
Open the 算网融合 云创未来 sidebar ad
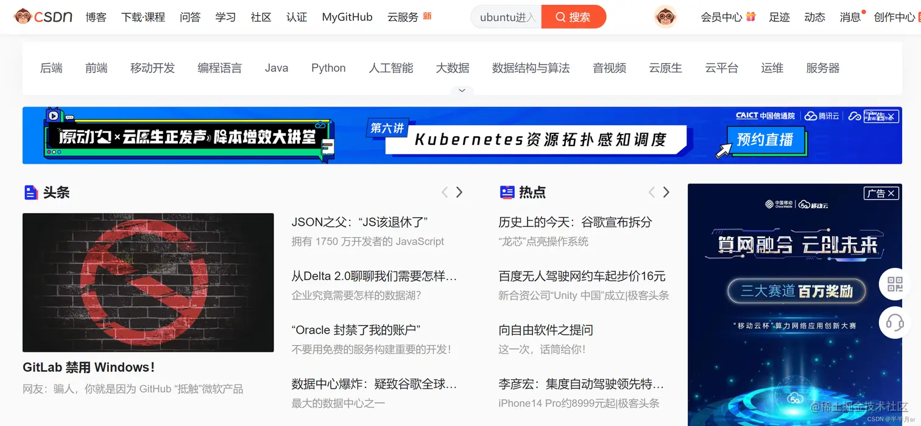pos(795,304)
